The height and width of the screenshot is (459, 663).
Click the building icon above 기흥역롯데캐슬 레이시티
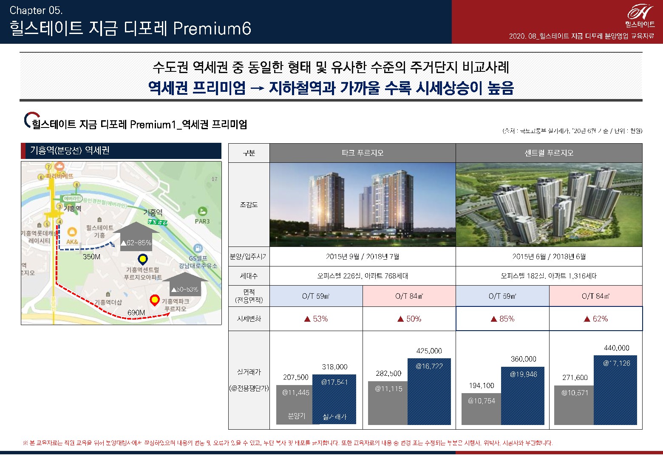click(40, 225)
